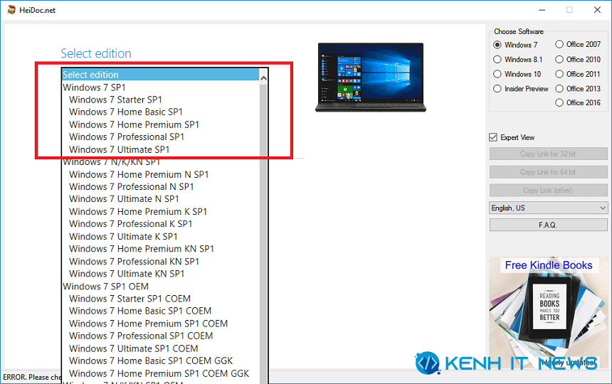Choose Windows 7 Home Premium SP1
This screenshot has height=384, width=612.
(134, 124)
